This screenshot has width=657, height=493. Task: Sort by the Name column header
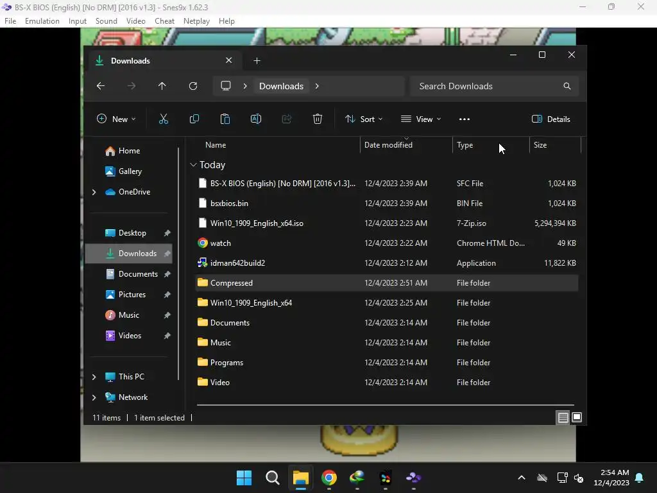pyautogui.click(x=216, y=145)
